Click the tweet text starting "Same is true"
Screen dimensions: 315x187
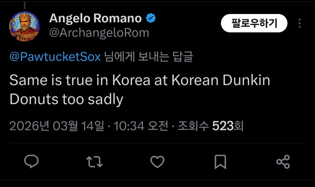pos(140,81)
